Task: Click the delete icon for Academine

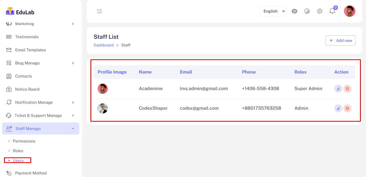Action: (347, 89)
